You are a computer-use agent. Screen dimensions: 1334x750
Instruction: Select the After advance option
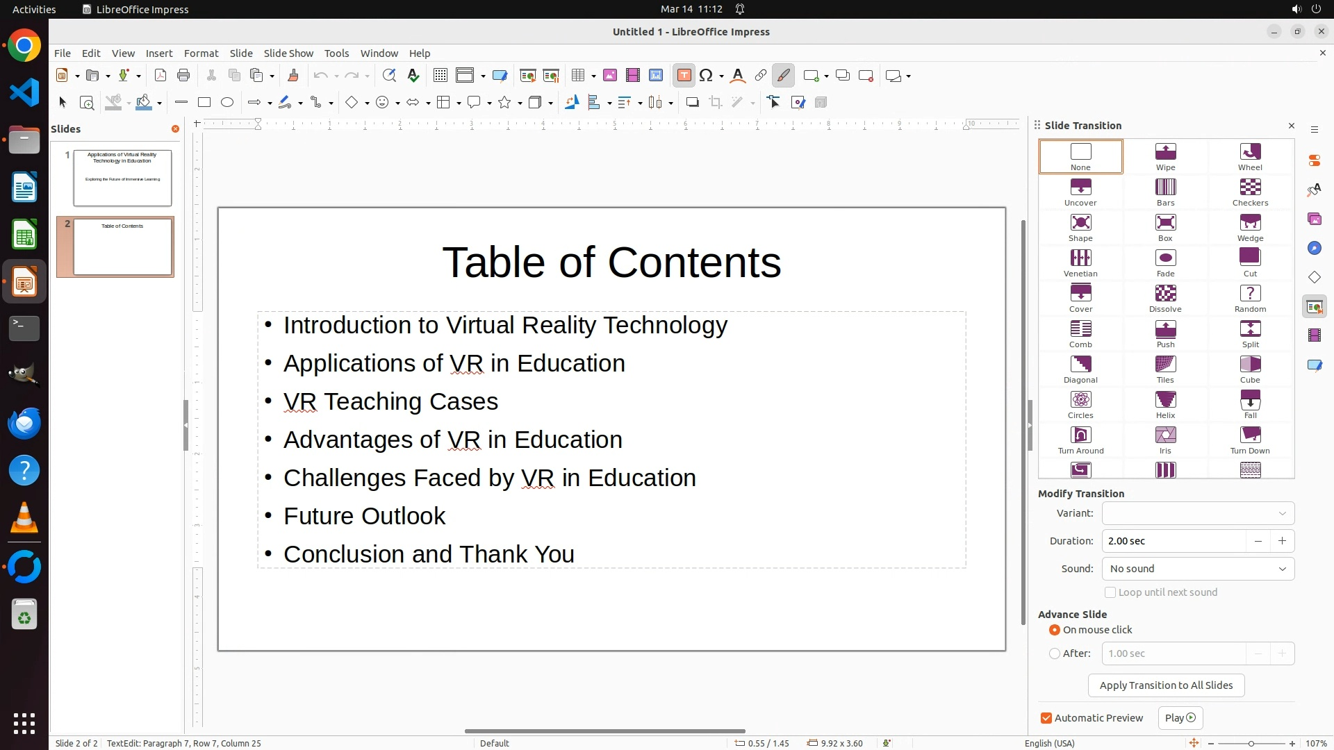pyautogui.click(x=1055, y=653)
